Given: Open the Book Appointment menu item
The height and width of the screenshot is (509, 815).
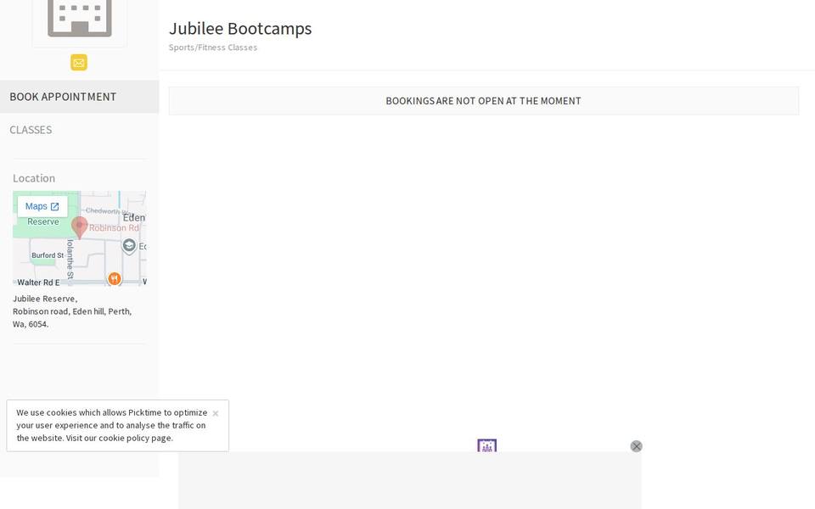Looking at the screenshot, I should [x=80, y=97].
